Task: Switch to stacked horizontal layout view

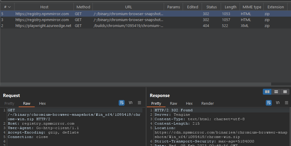Action: click(276, 92)
